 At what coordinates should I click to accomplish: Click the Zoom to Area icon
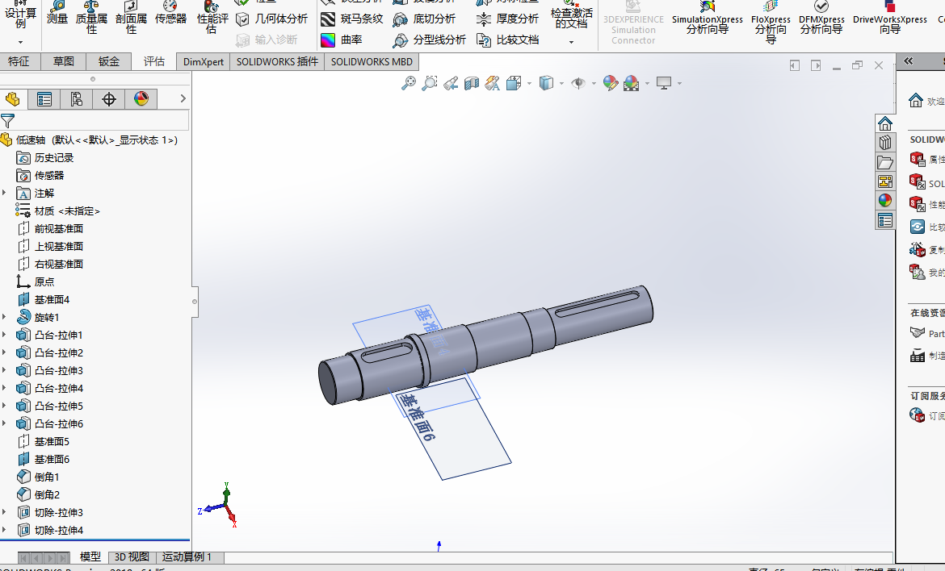(x=429, y=83)
